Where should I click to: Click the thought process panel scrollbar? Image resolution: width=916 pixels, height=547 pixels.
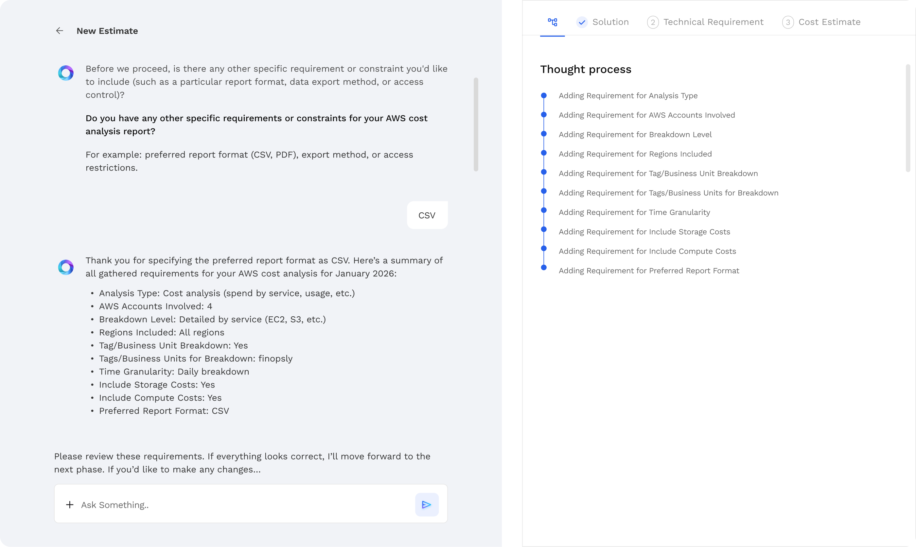click(908, 118)
